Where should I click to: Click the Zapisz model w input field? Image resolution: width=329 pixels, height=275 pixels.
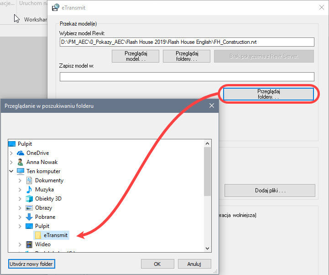pyautogui.click(x=187, y=77)
